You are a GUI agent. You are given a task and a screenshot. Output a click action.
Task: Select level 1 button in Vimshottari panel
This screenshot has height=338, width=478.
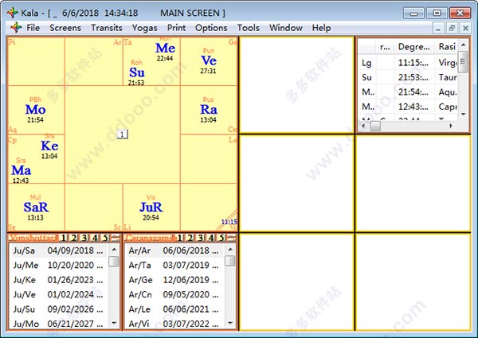pyautogui.click(x=64, y=238)
